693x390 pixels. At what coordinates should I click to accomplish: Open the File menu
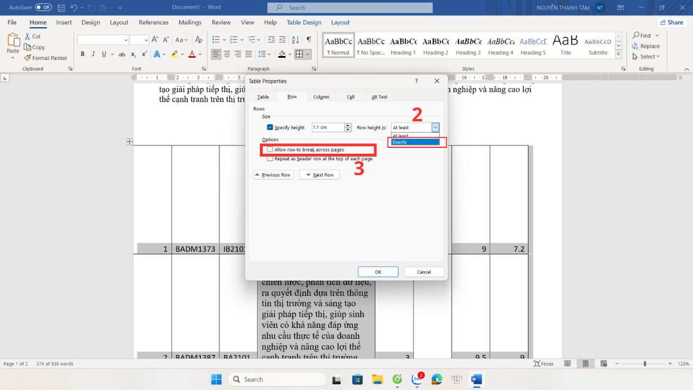pos(12,23)
